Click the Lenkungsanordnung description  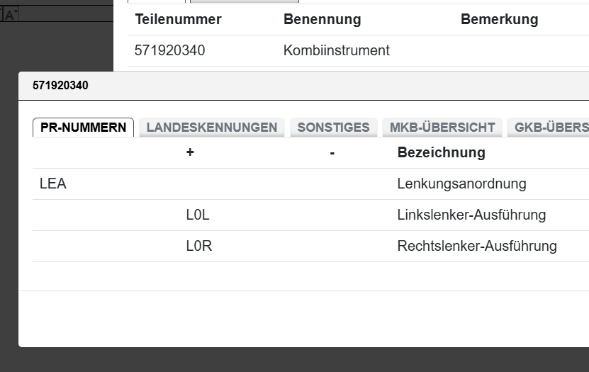click(461, 184)
